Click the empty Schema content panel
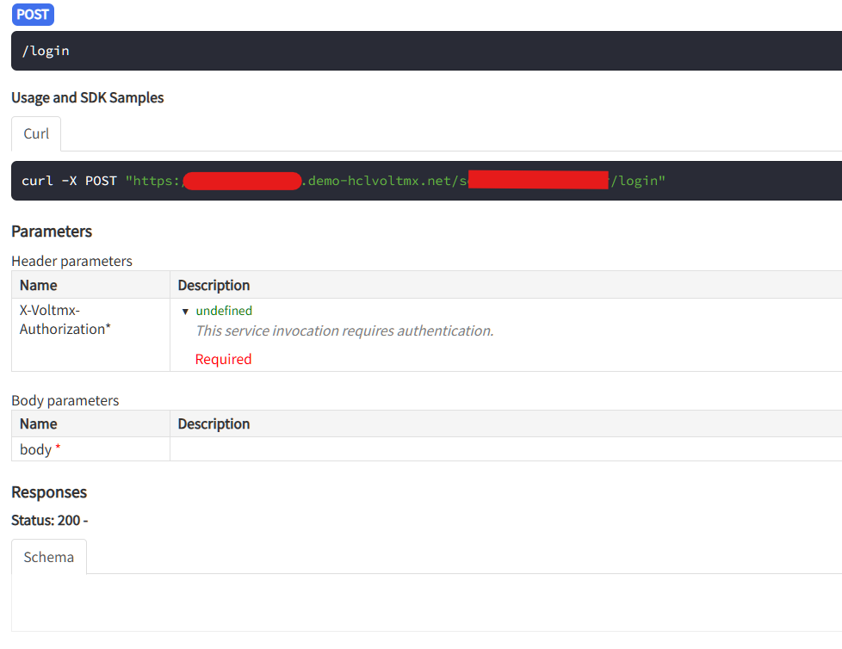The image size is (842, 649). click(x=426, y=603)
